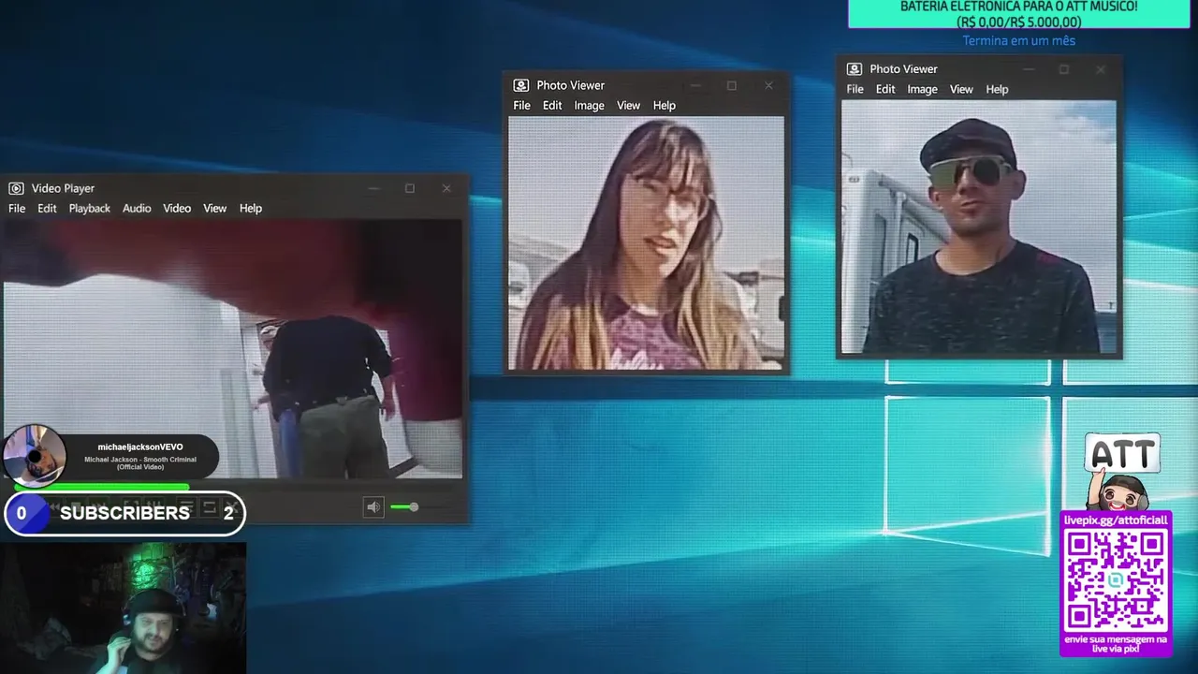Click title icon of woman's Photo Viewer

point(521,85)
